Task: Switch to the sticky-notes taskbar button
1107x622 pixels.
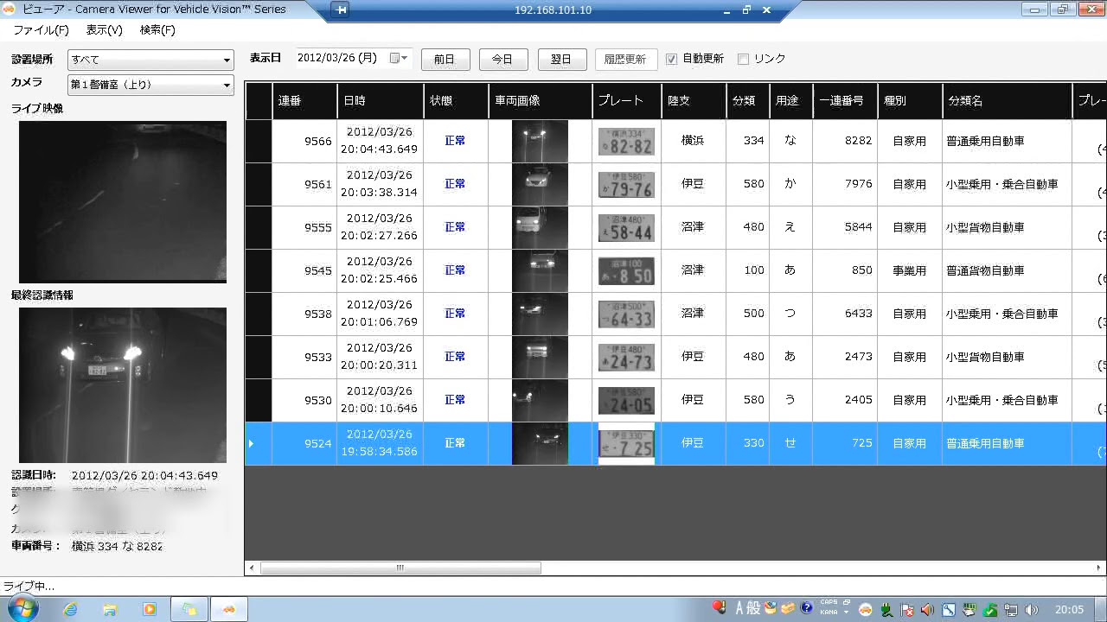Action: pyautogui.click(x=189, y=609)
